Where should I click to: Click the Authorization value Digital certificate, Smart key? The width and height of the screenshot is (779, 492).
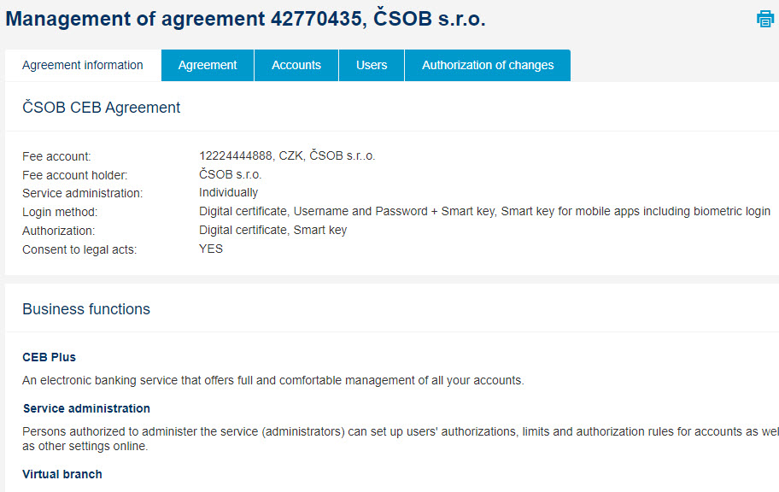click(x=272, y=230)
